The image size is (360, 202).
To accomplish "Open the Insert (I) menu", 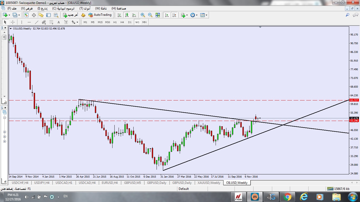I will 42,8.
